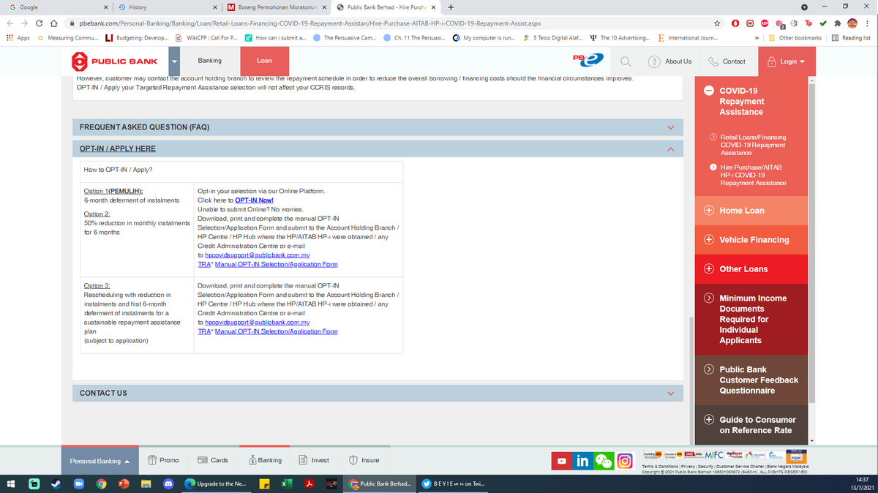The width and height of the screenshot is (878, 493).
Task: Click the browser address bar
Action: coord(391,23)
